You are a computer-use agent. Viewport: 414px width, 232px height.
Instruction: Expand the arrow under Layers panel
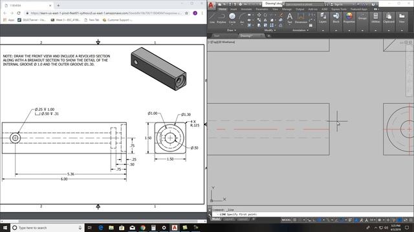(323, 30)
